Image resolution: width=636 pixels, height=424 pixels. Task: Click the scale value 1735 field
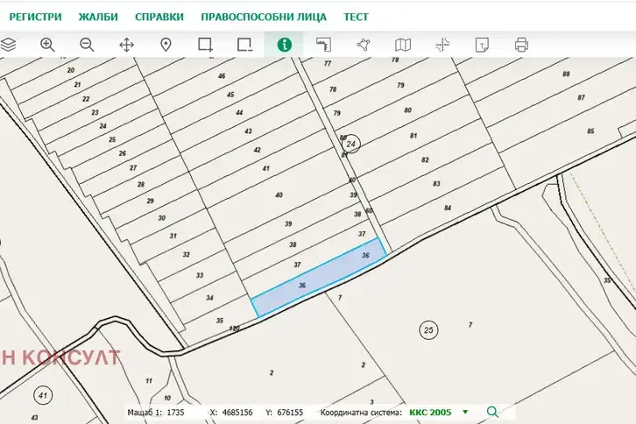coord(175,413)
